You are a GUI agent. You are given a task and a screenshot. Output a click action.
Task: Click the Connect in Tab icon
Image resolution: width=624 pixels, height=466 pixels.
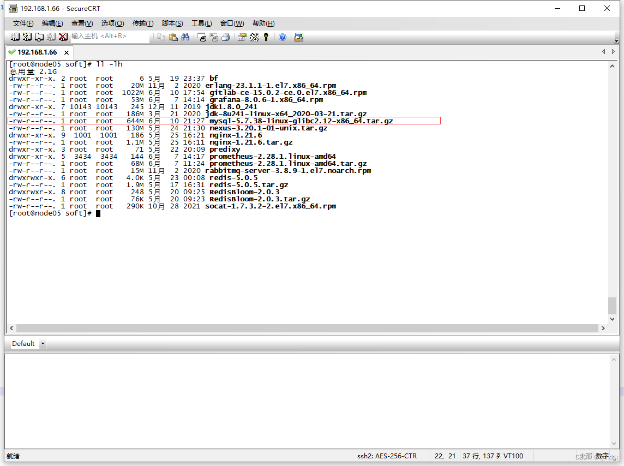point(39,37)
